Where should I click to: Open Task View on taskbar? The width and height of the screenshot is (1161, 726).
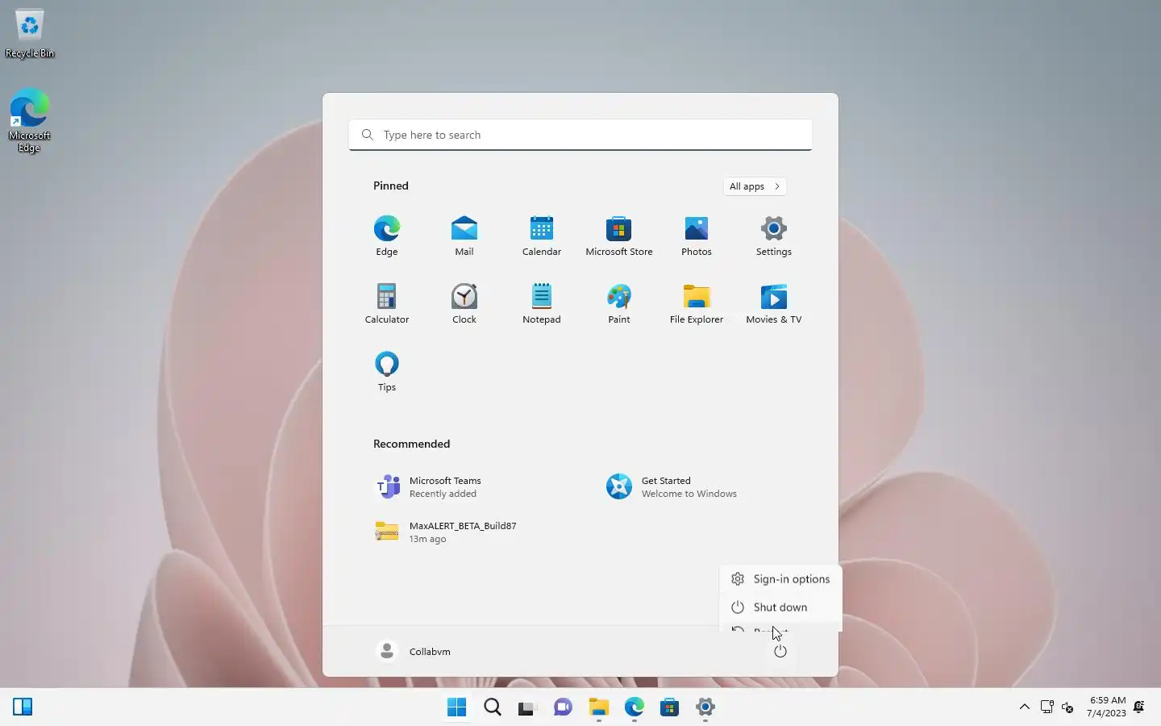[527, 707]
